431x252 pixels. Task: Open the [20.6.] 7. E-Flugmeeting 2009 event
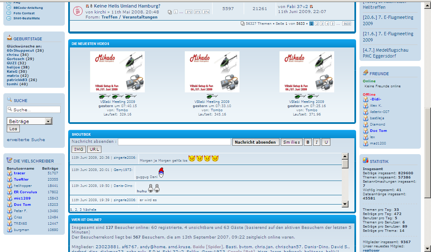(x=388, y=20)
